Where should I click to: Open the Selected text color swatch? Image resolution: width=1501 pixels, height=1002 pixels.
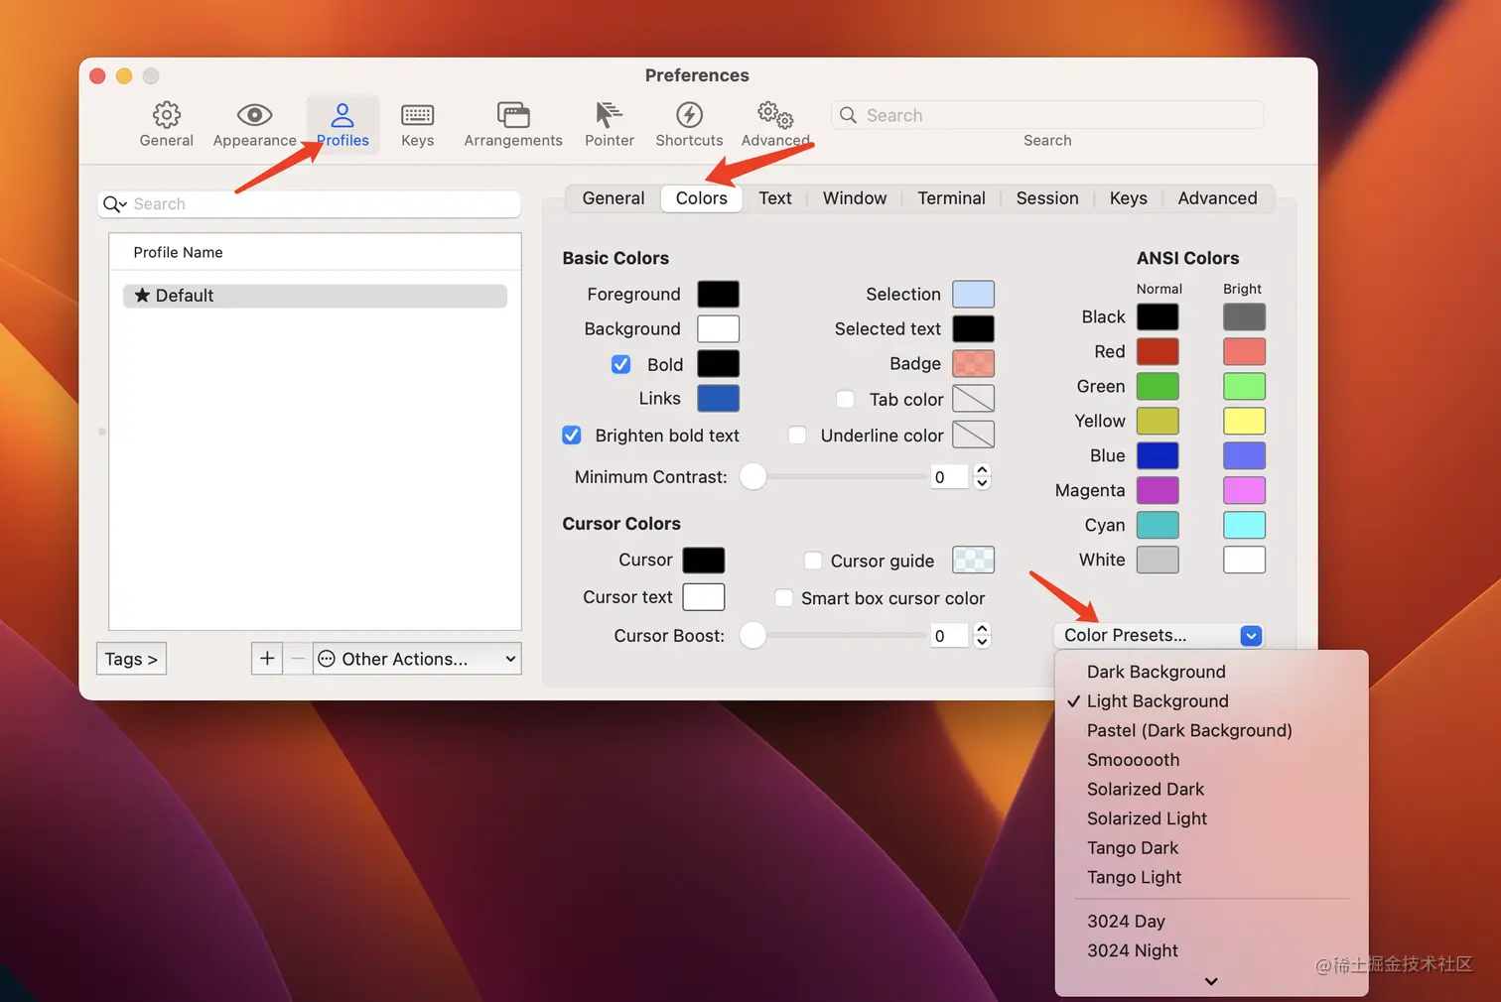973,328
